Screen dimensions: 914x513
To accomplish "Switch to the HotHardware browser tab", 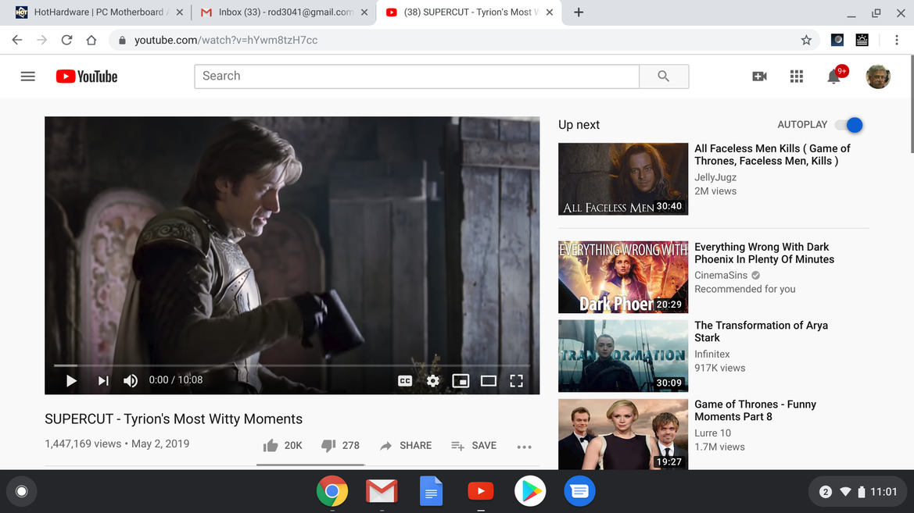I will point(98,12).
